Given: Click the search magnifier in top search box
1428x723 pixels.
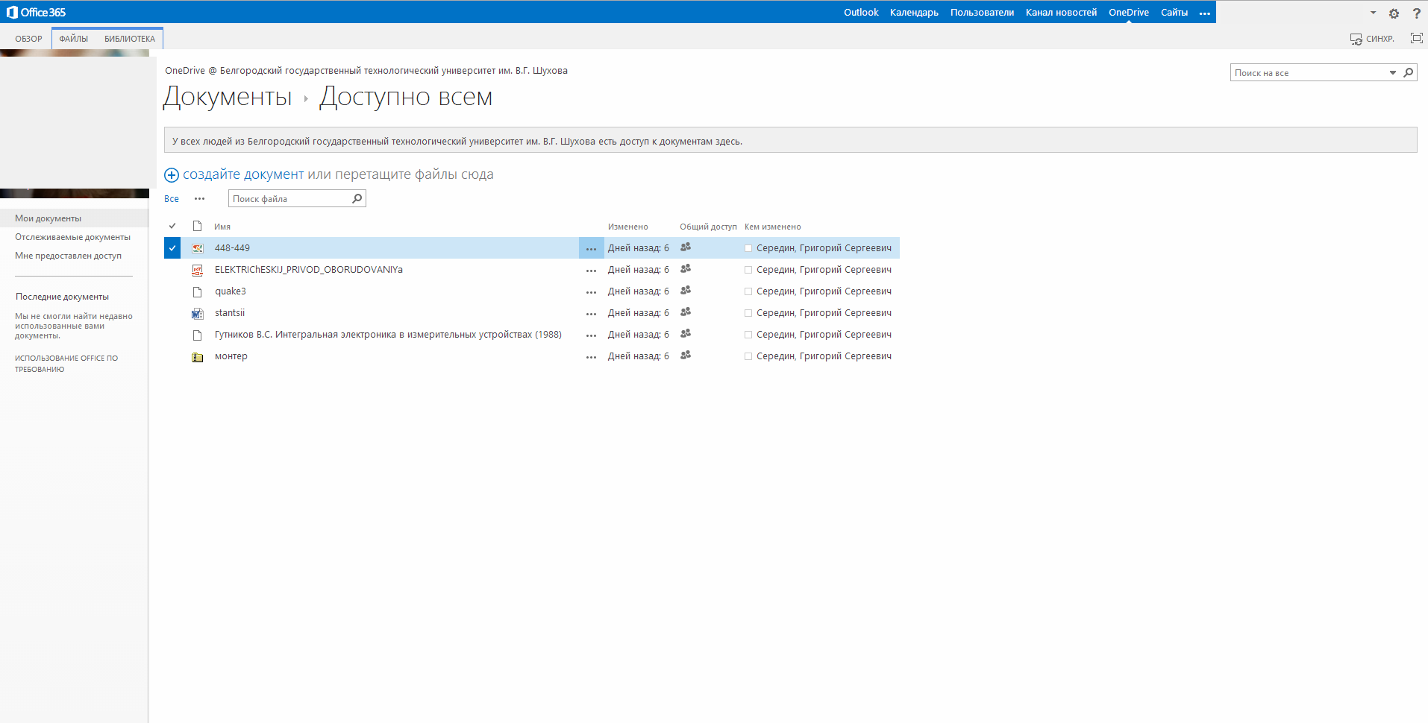Looking at the screenshot, I should pos(1408,72).
